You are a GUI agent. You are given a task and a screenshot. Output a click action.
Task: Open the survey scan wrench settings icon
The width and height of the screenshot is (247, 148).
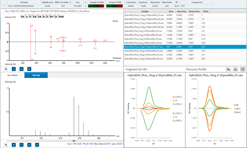[x=6, y=145]
